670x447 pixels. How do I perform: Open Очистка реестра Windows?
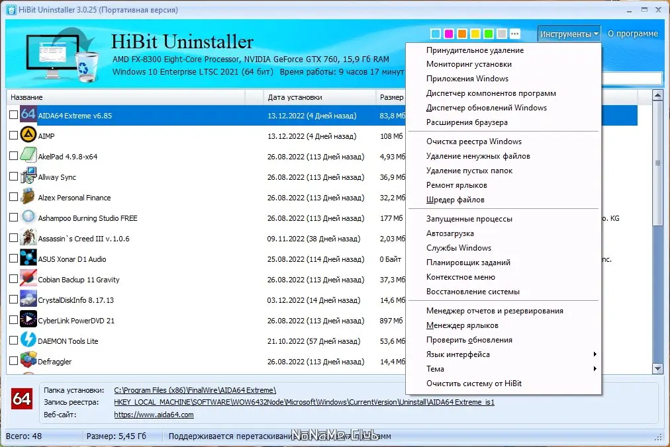pyautogui.click(x=503, y=142)
